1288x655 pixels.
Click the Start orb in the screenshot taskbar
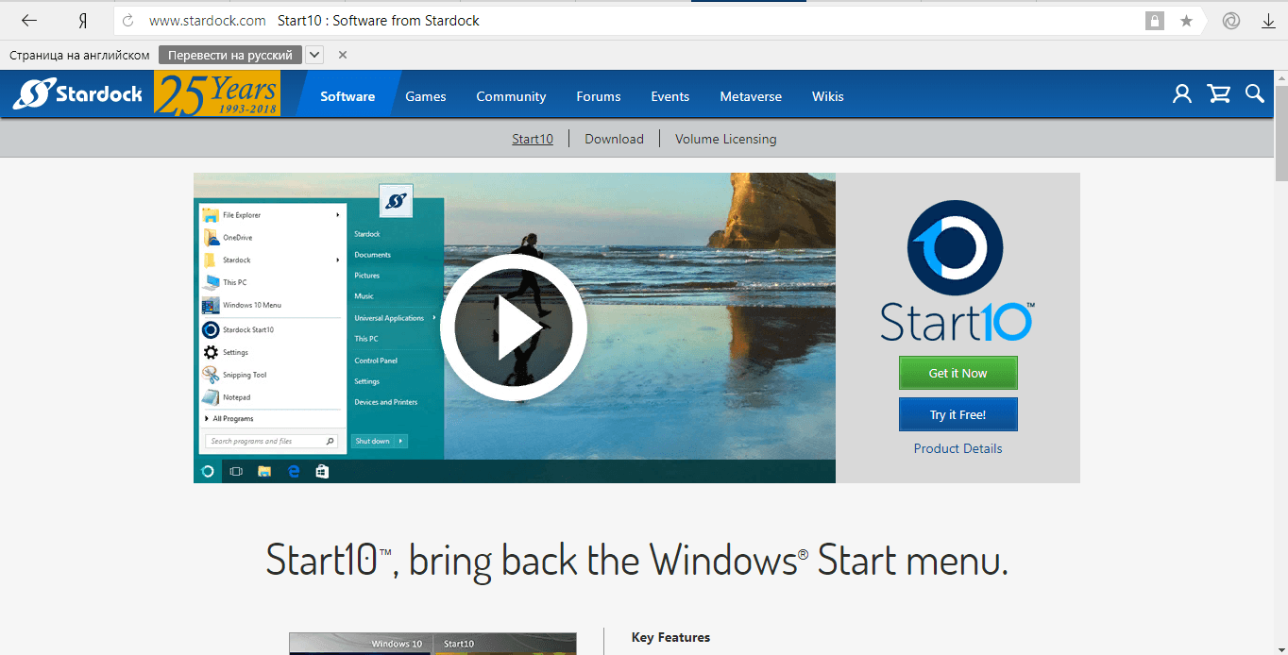(x=208, y=471)
